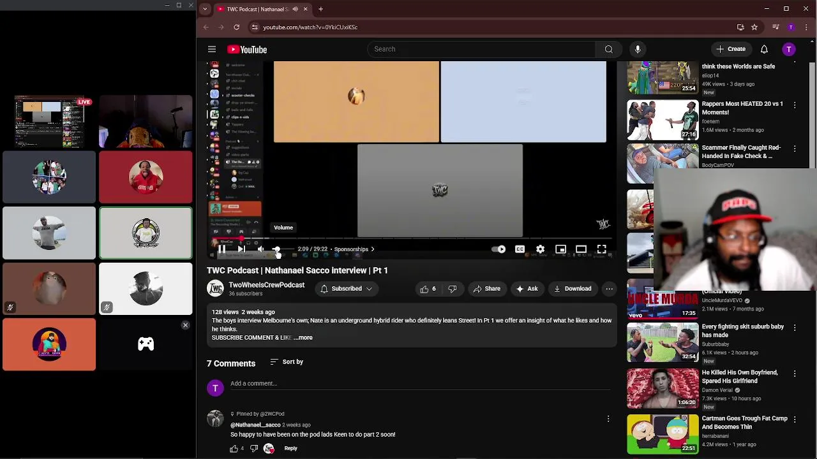
Task: Click the browser address bar URL
Action: [x=310, y=27]
